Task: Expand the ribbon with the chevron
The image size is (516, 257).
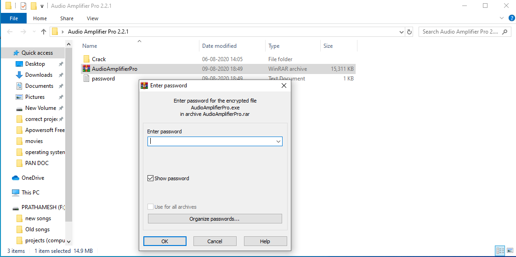Action: [x=502, y=18]
